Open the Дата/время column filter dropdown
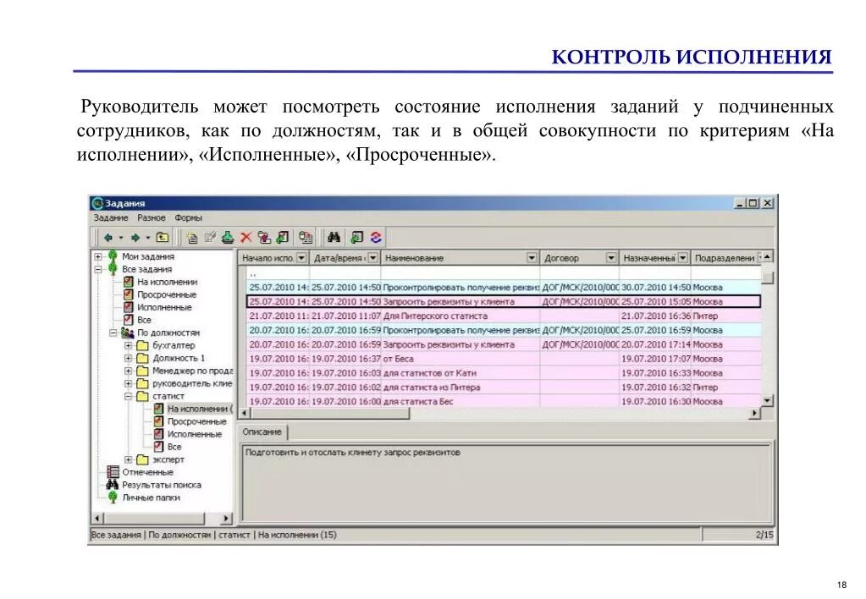 click(373, 258)
